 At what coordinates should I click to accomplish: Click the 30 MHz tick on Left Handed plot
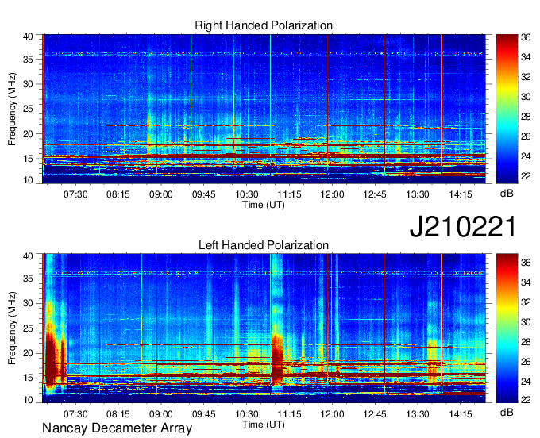[x=28, y=303]
